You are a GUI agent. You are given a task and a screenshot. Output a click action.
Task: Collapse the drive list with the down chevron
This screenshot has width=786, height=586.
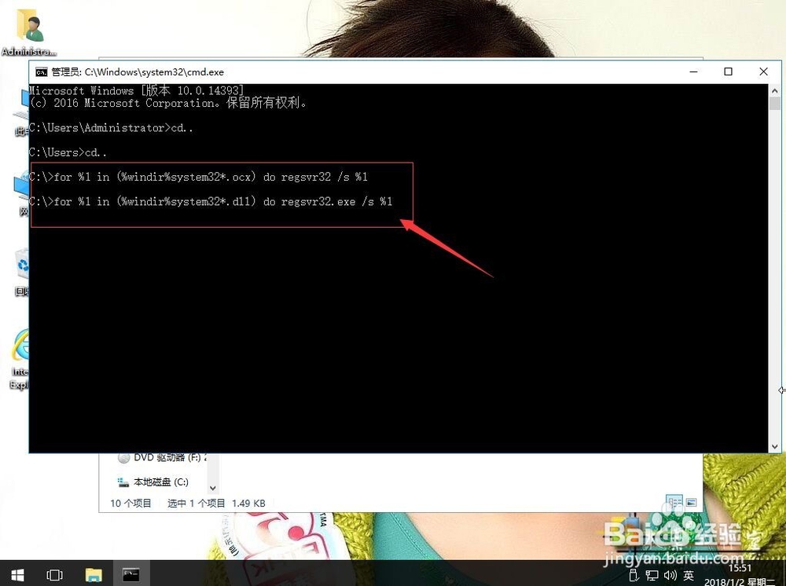[x=212, y=486]
